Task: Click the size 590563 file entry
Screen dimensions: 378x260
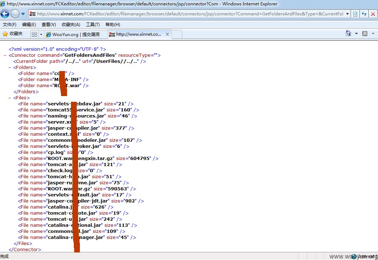Action: click(x=77, y=189)
